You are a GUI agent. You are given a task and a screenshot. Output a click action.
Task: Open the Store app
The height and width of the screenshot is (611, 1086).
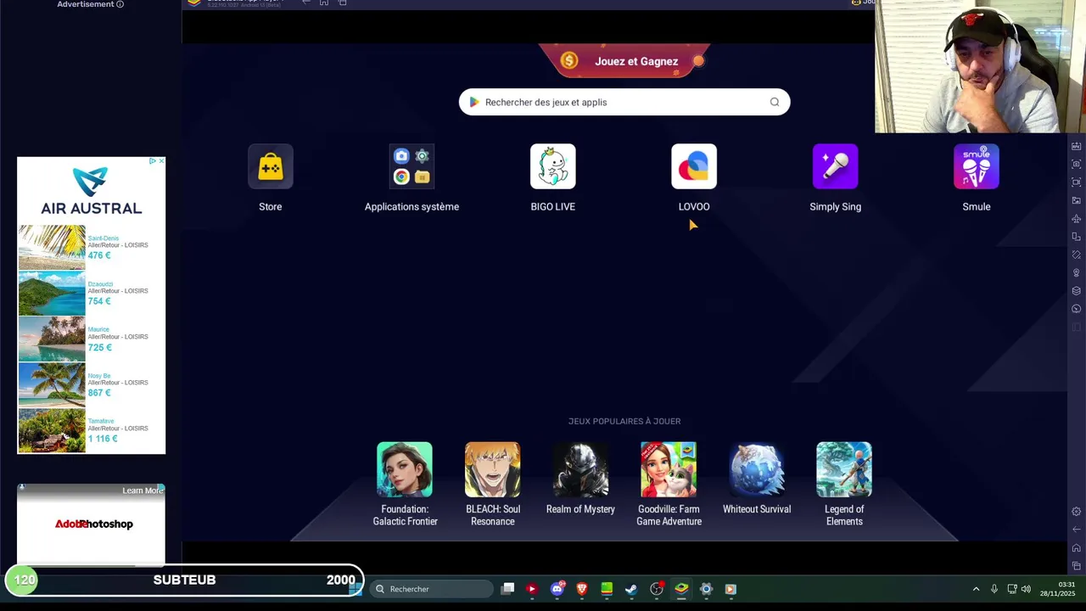270,166
